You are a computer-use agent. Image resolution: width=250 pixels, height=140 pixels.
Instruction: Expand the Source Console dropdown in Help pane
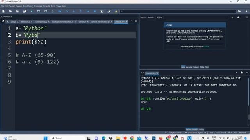click(151, 17)
